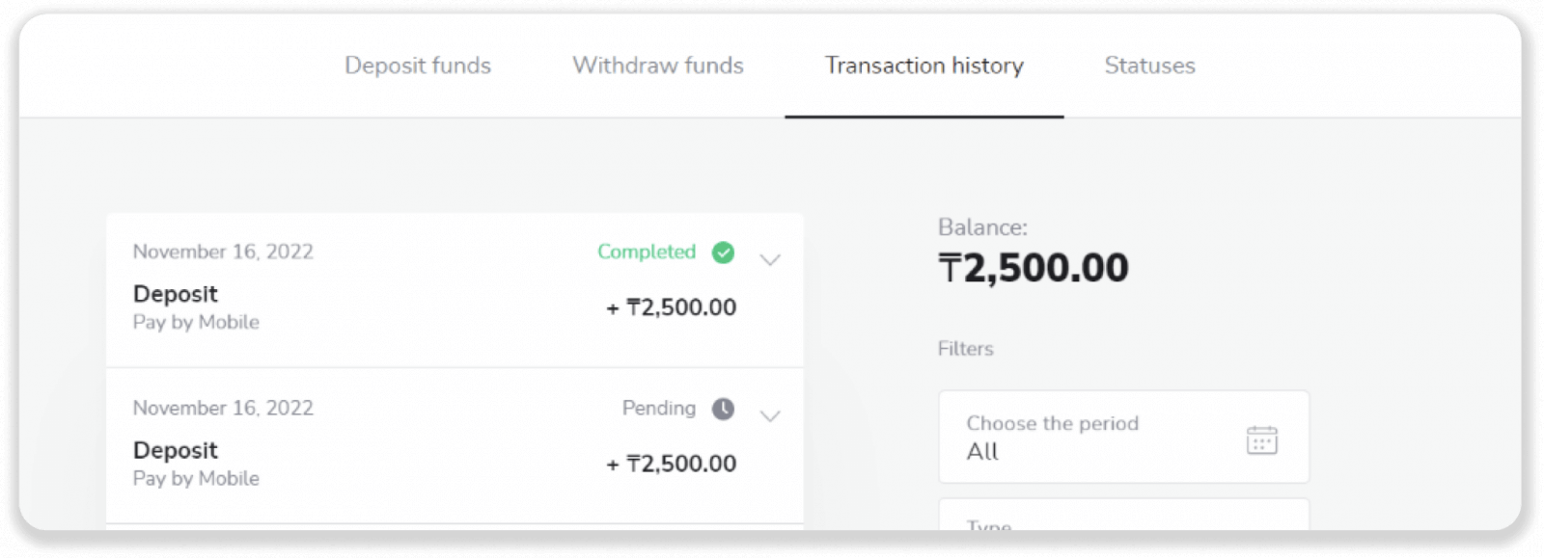Image resolution: width=1544 pixels, height=558 pixels.
Task: Click the Pending clock icon
Action: click(723, 409)
